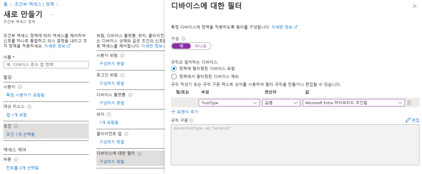Open info icon next to 디바이스에 대한 필터

pos(139,154)
